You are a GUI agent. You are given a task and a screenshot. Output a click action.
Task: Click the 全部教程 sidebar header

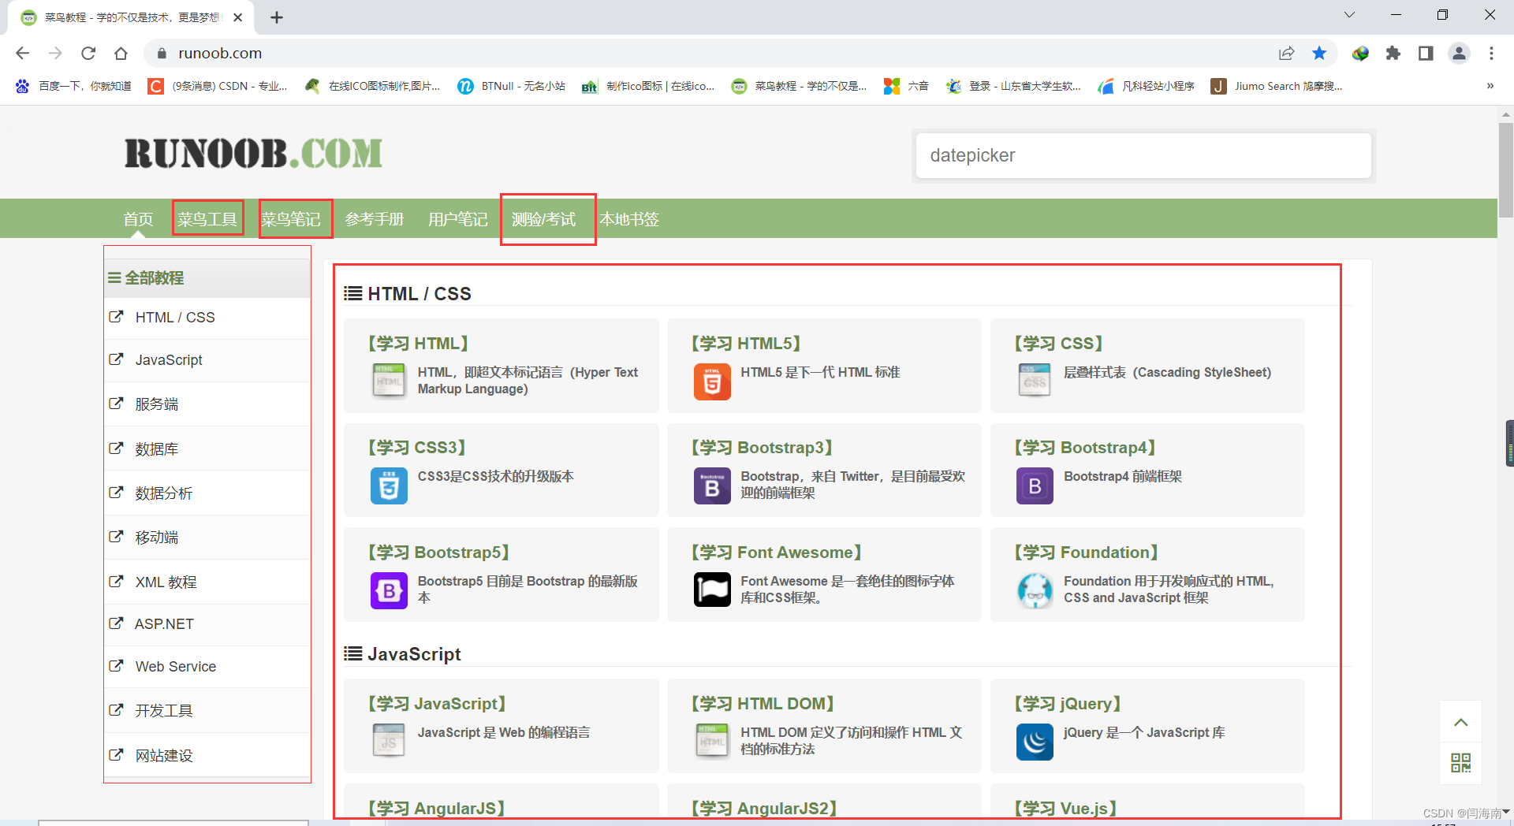coord(207,278)
